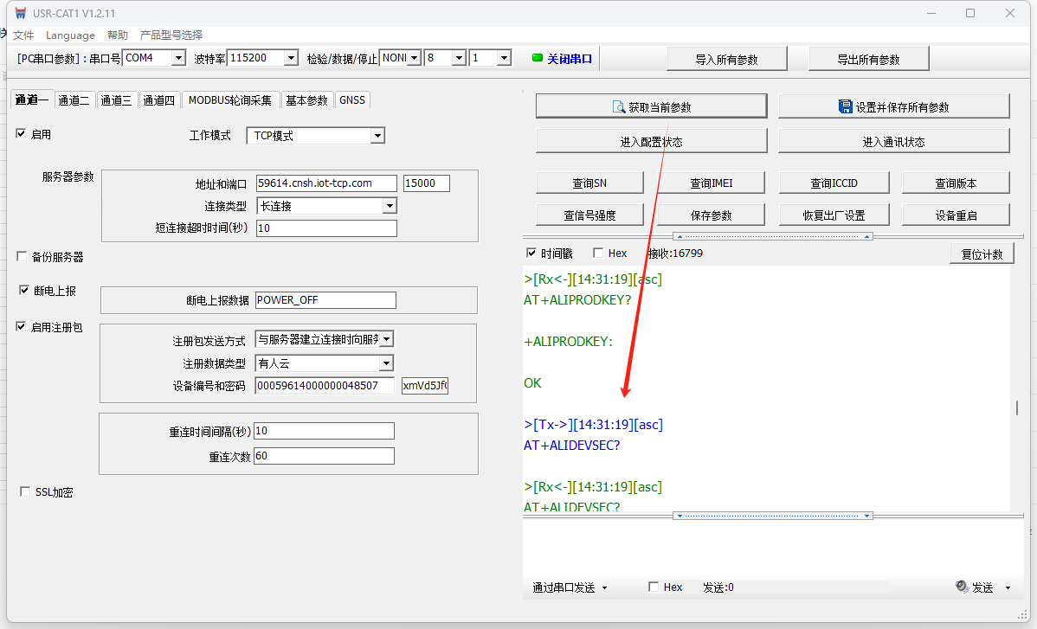Click the save disk icon on 设置并保存所有参数

(845, 106)
